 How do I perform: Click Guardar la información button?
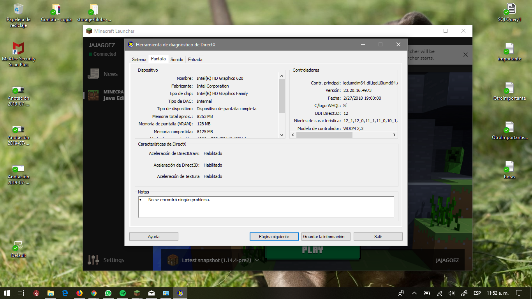(326, 237)
